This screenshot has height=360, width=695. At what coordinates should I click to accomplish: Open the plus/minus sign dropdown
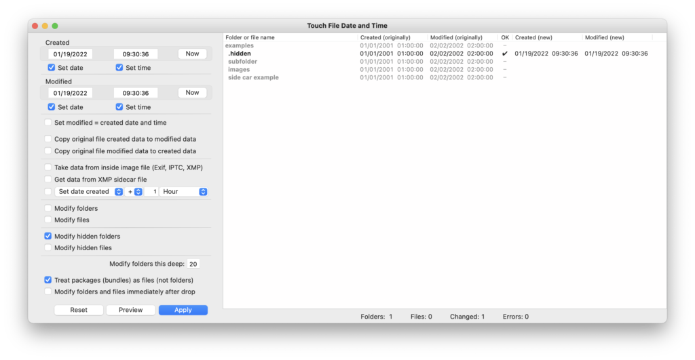point(134,192)
